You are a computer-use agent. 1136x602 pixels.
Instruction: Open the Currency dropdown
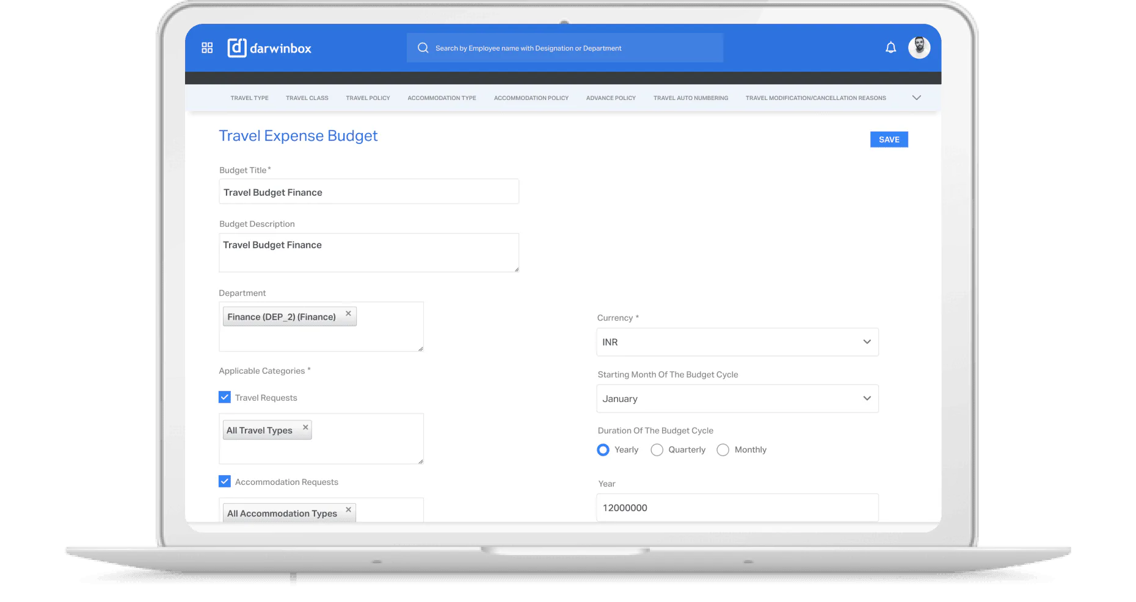point(867,342)
